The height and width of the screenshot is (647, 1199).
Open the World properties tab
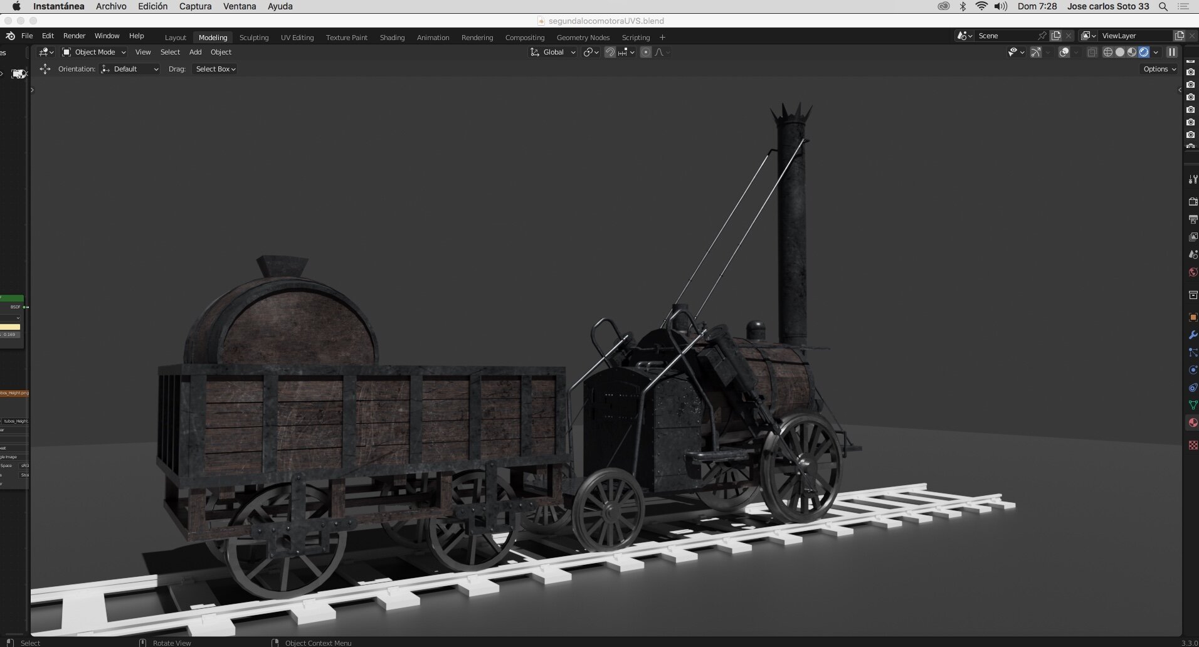click(1193, 272)
